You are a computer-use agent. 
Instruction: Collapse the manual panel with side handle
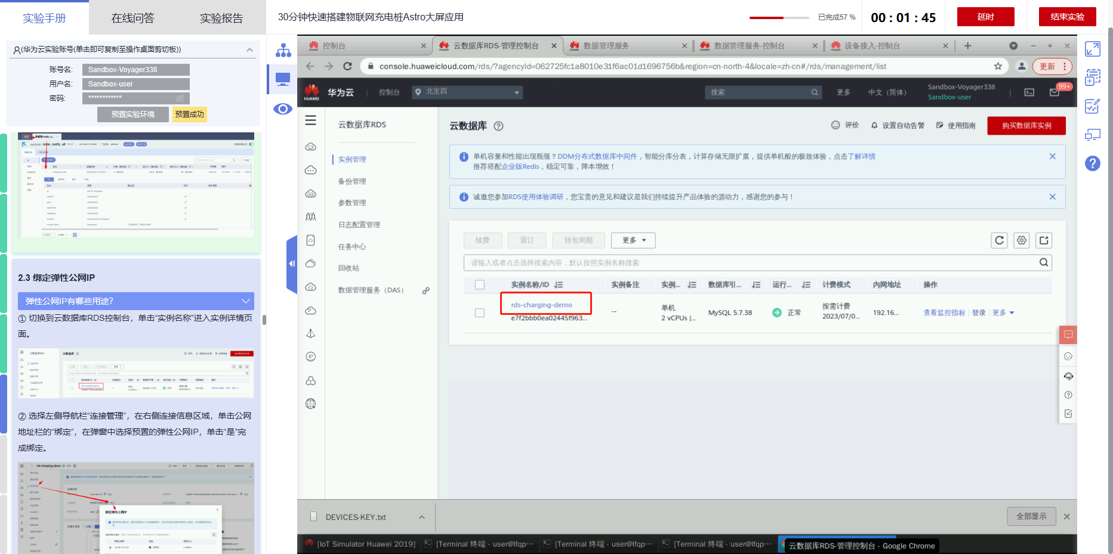[x=292, y=264]
